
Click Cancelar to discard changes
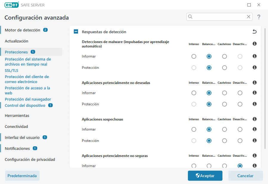[245, 176]
